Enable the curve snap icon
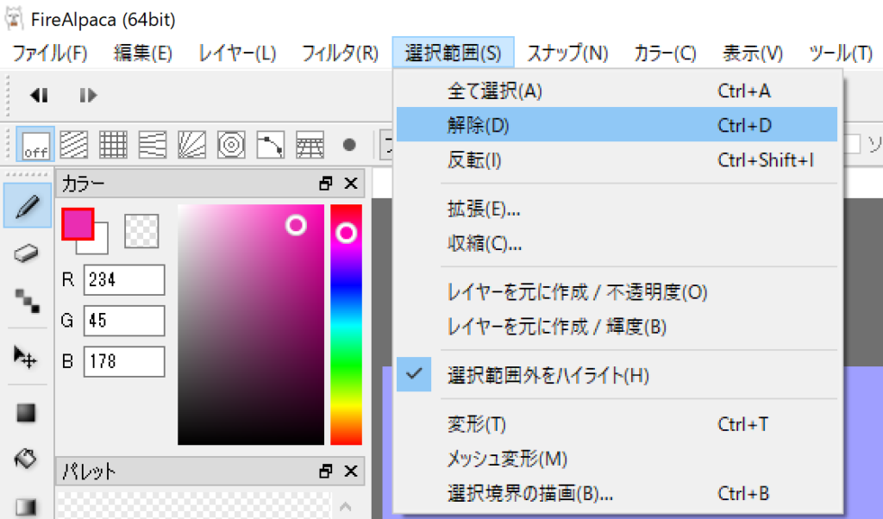Image resolution: width=883 pixels, height=519 pixels. coord(271,144)
